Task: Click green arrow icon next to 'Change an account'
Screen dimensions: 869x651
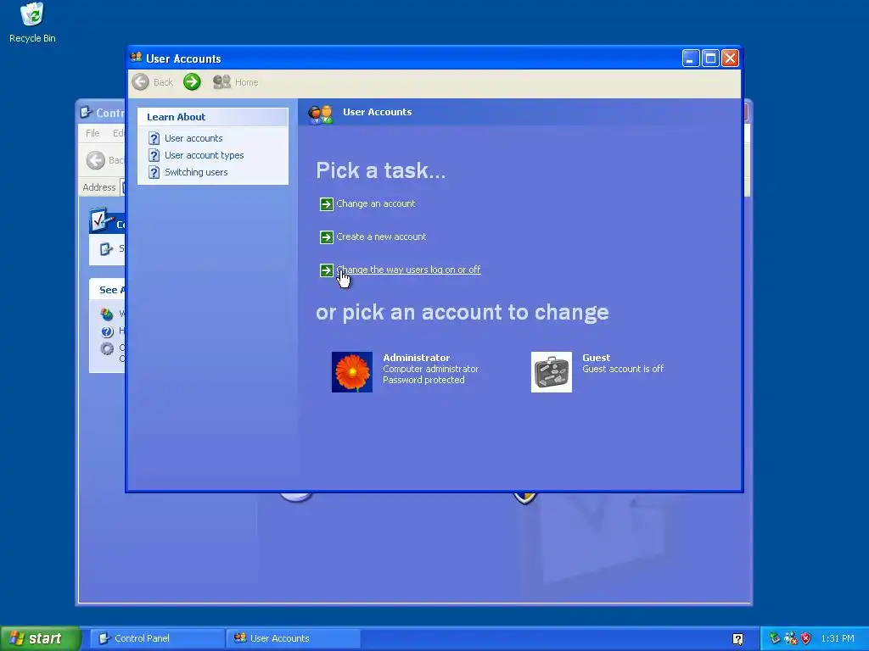Action: [327, 204]
